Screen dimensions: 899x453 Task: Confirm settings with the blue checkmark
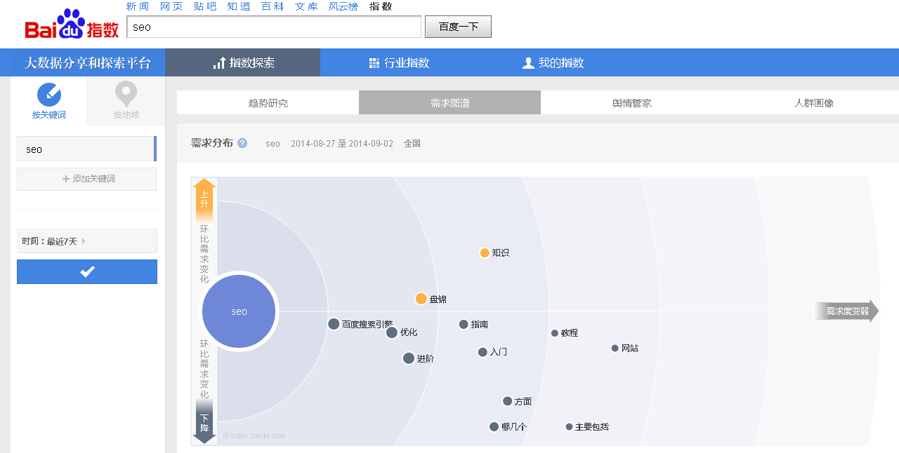point(86,271)
